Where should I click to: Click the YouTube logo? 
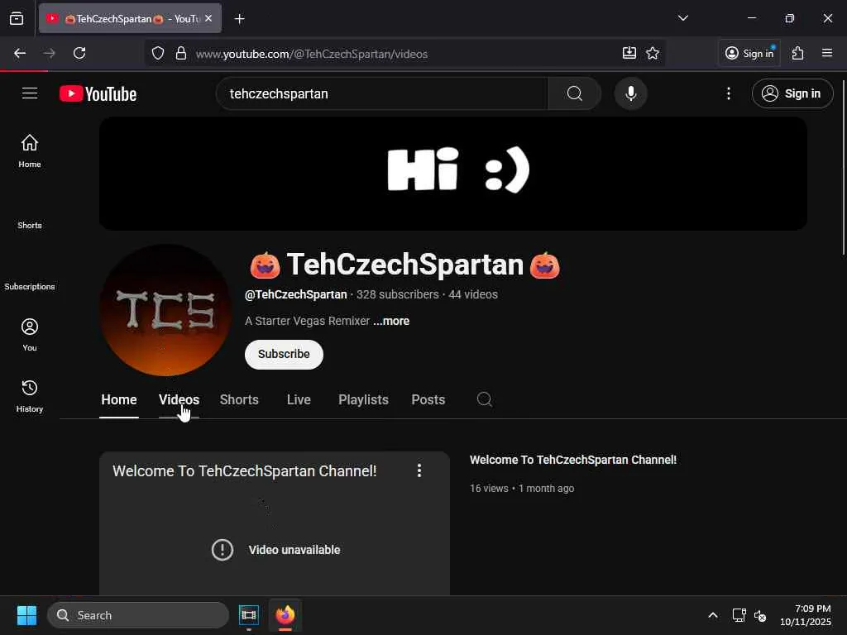(98, 94)
